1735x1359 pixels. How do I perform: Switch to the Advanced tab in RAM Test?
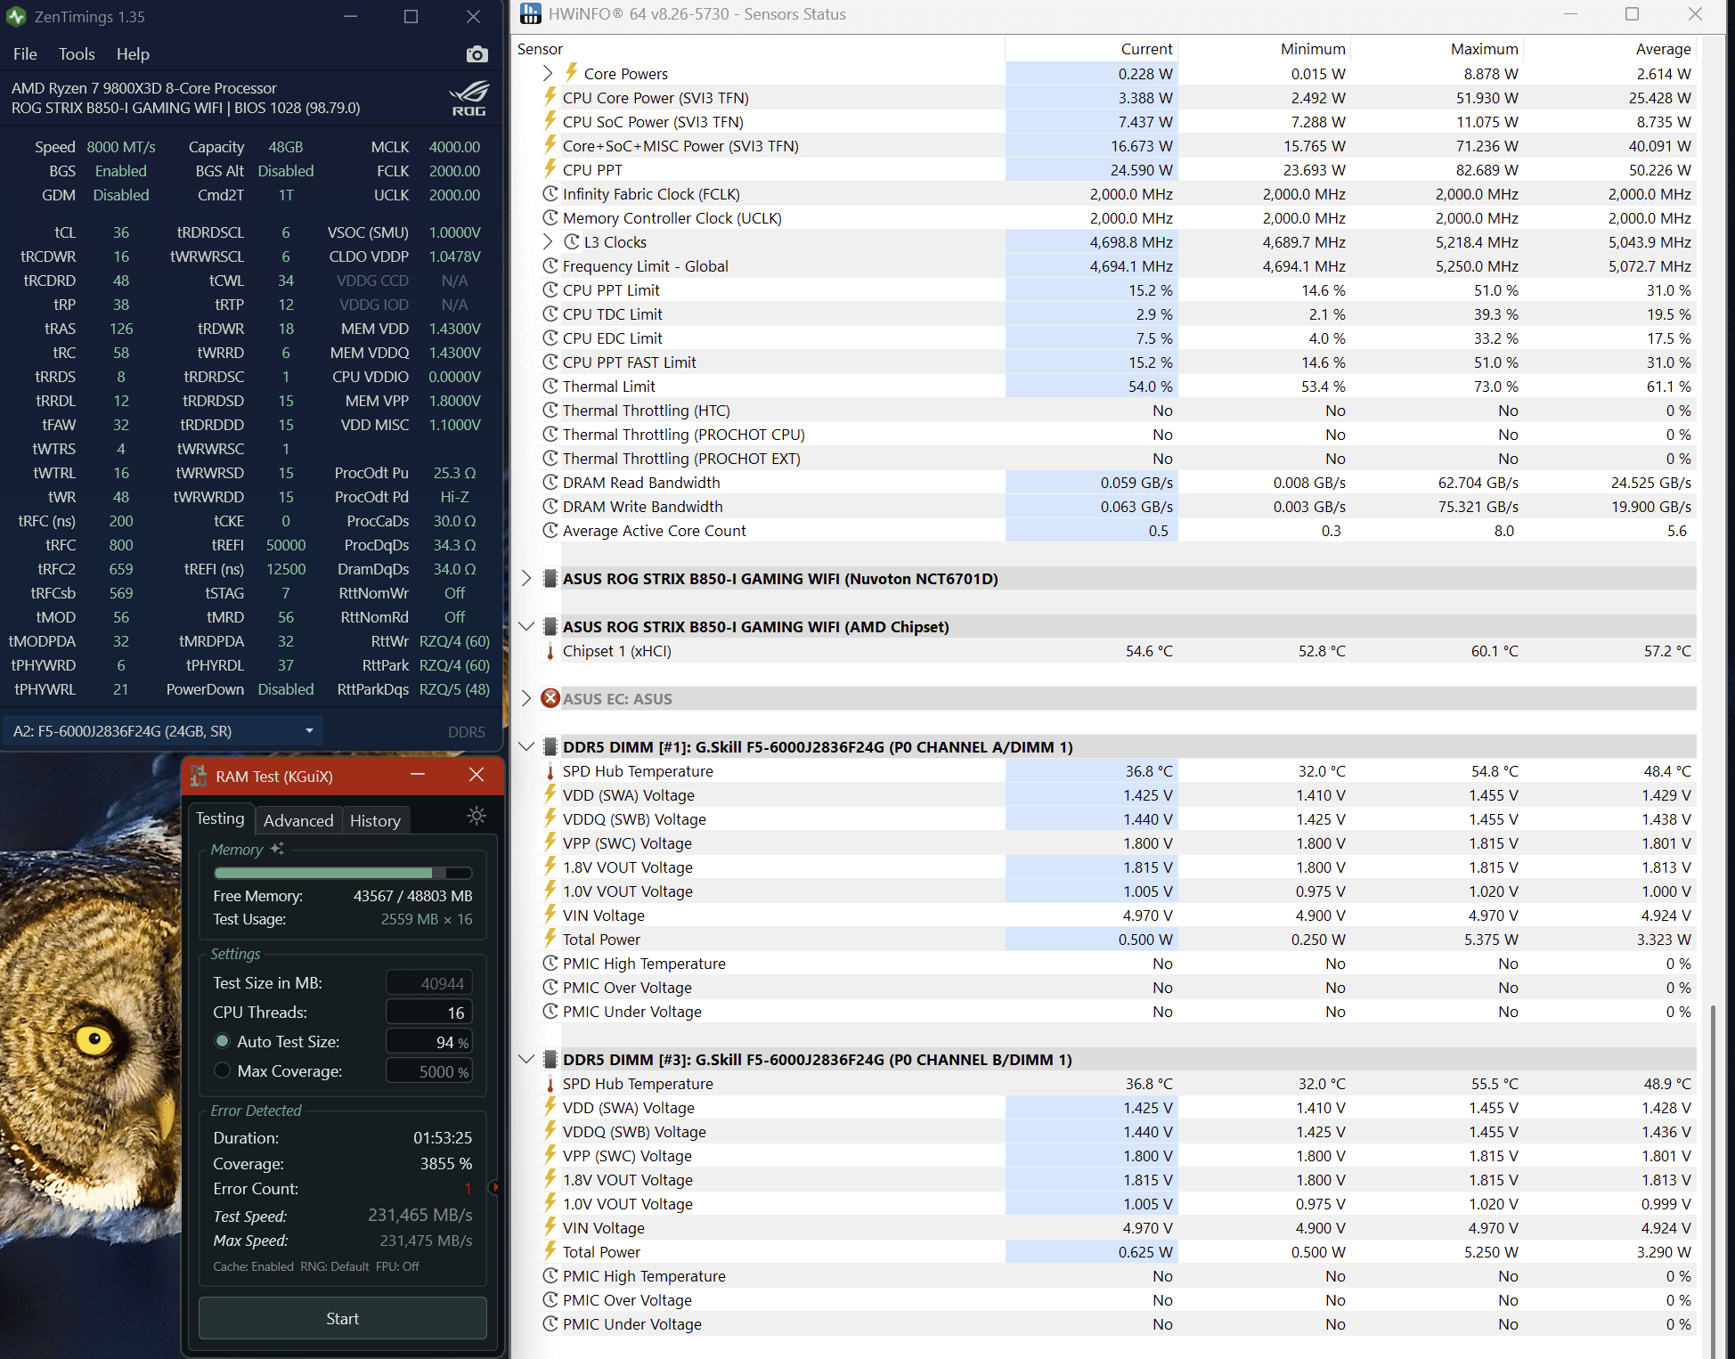(298, 820)
